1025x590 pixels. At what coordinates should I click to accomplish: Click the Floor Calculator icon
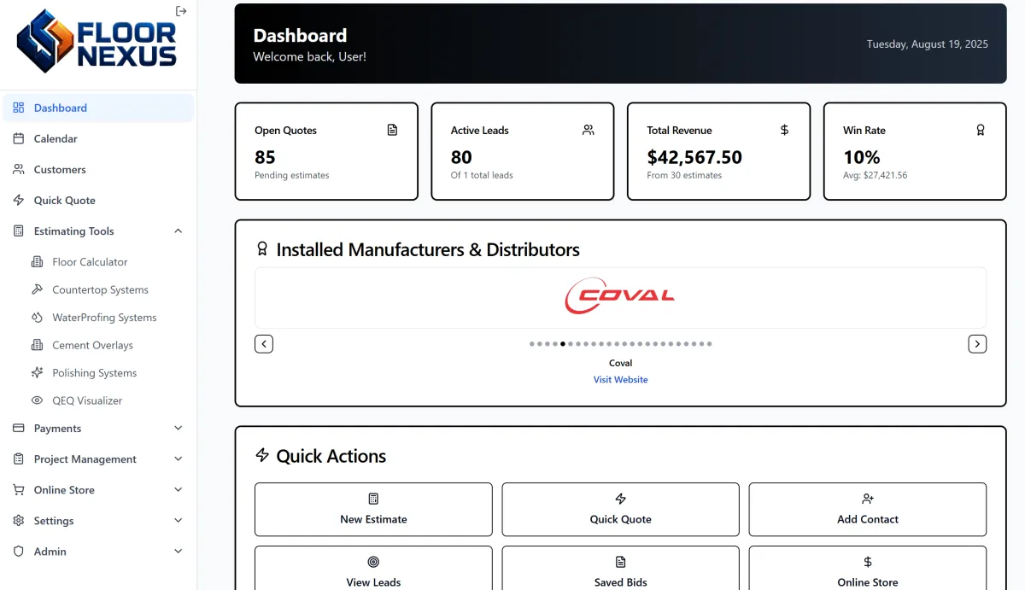[37, 261]
